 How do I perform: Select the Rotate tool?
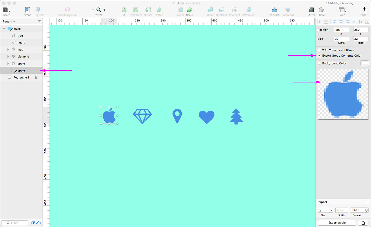tap(148, 10)
